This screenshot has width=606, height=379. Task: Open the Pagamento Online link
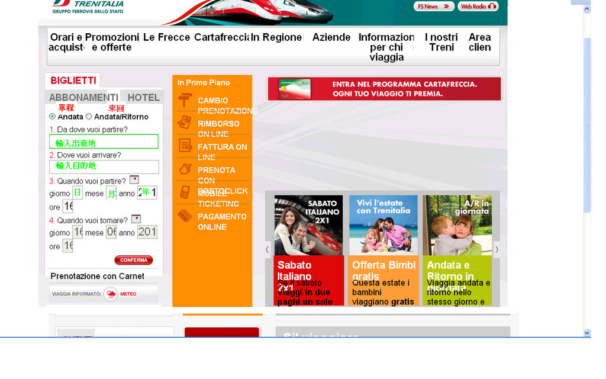pyautogui.click(x=222, y=221)
